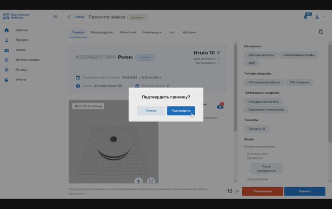Viewport: 332px width, 209px height.
Task: Switch to the Производство tab
Action: click(102, 32)
